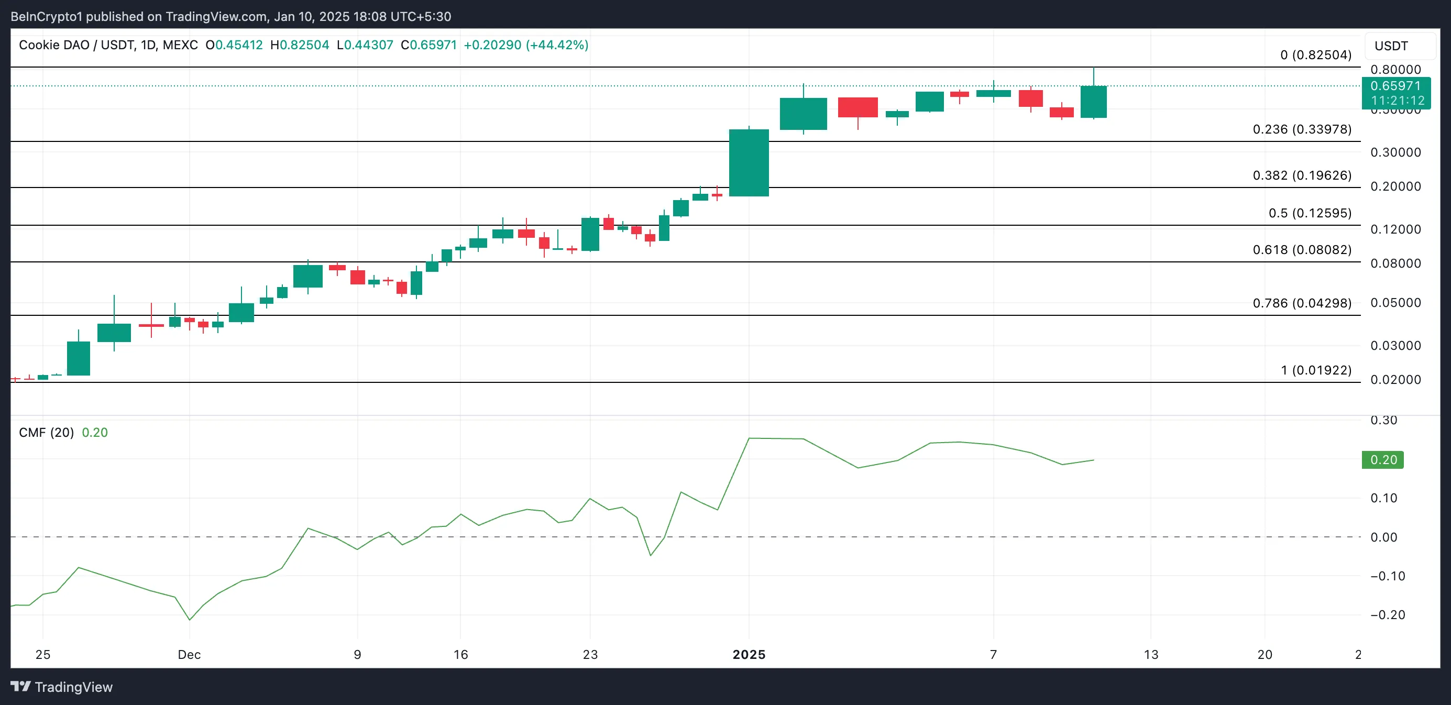Click the 0.80000 price axis label
Image resolution: width=1451 pixels, height=705 pixels.
(1395, 70)
